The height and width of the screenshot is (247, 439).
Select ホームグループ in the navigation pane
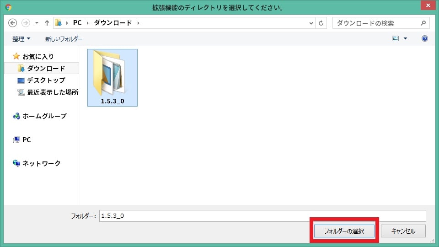coord(44,116)
